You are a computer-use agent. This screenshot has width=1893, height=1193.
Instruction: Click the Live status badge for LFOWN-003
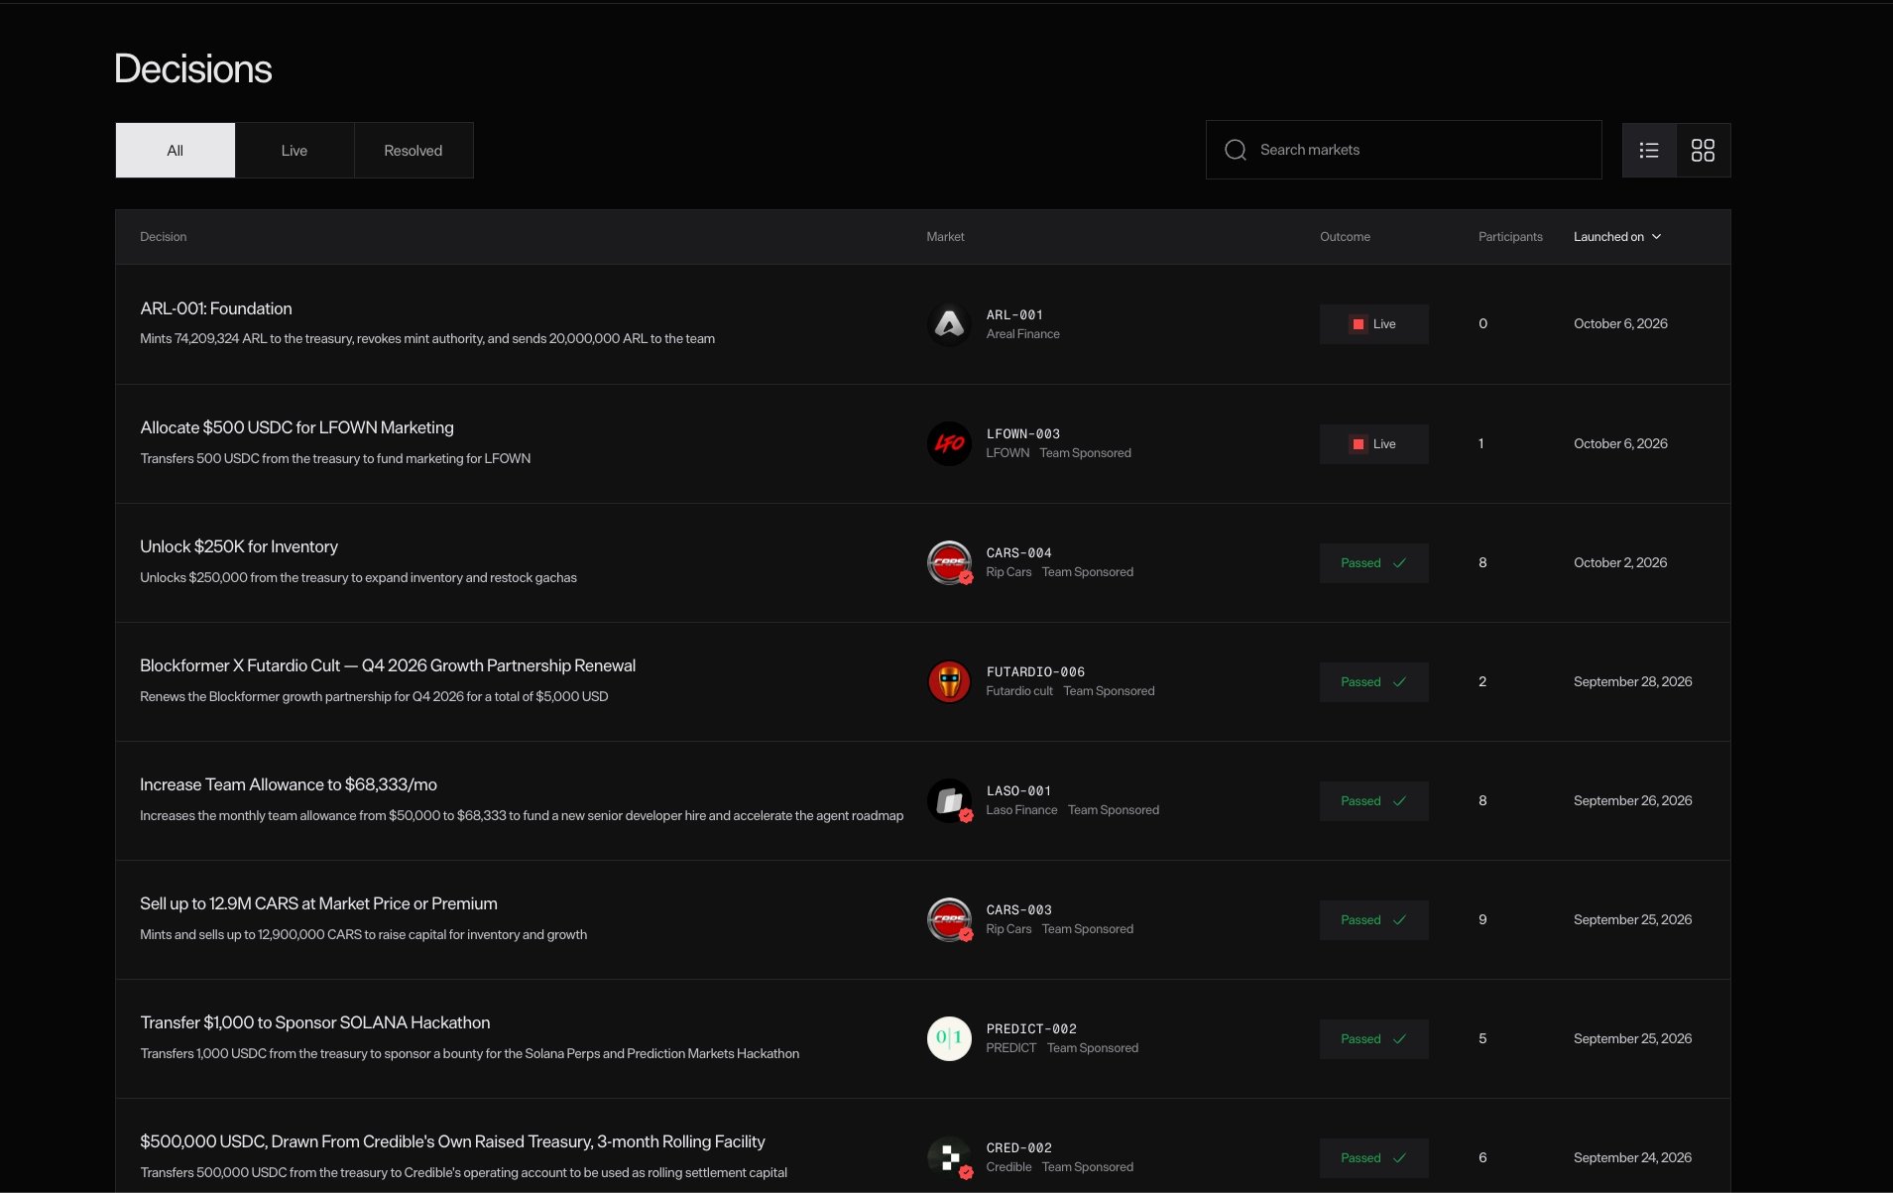click(1373, 443)
